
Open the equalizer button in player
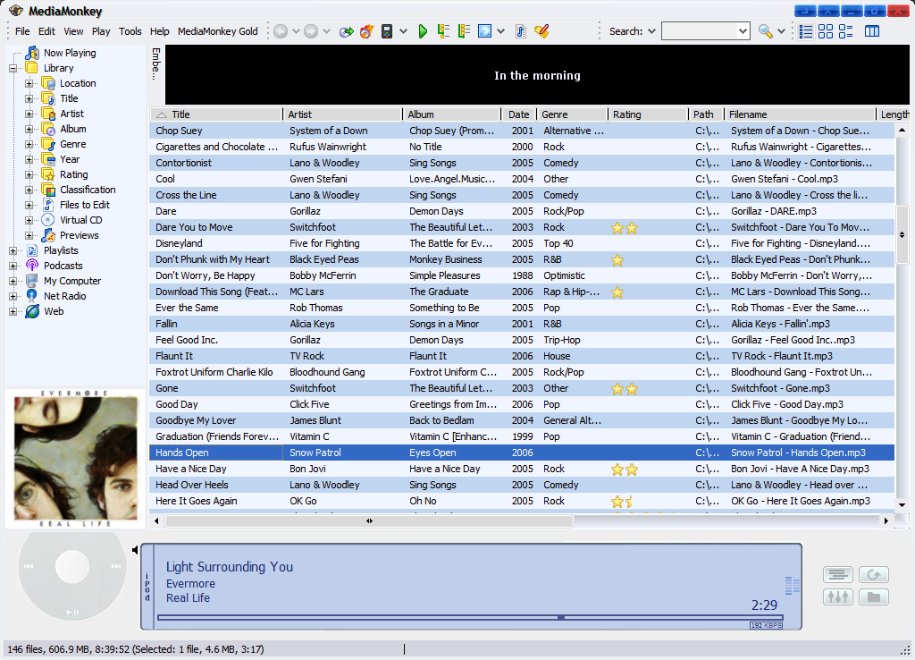click(838, 597)
